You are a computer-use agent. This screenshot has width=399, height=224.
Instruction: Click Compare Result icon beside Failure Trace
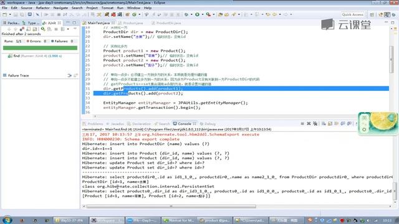click(75, 75)
